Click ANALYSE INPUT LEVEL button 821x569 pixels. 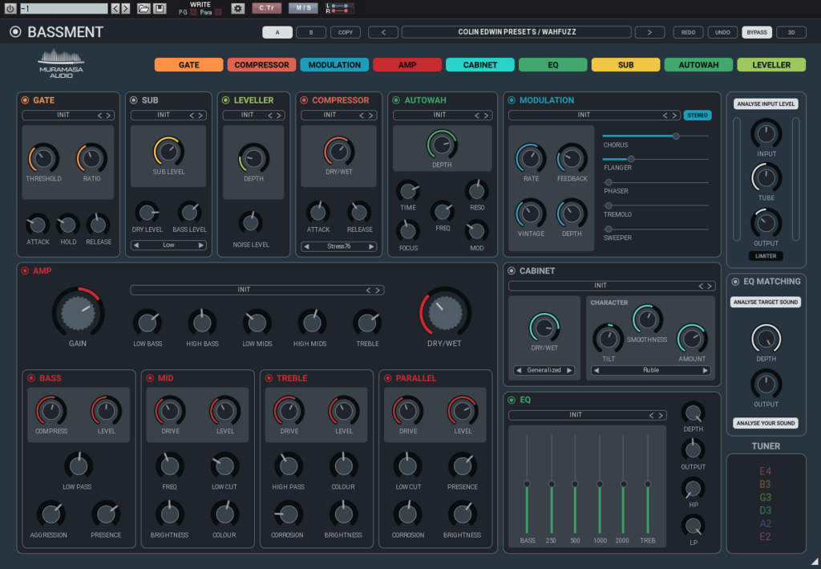click(766, 104)
